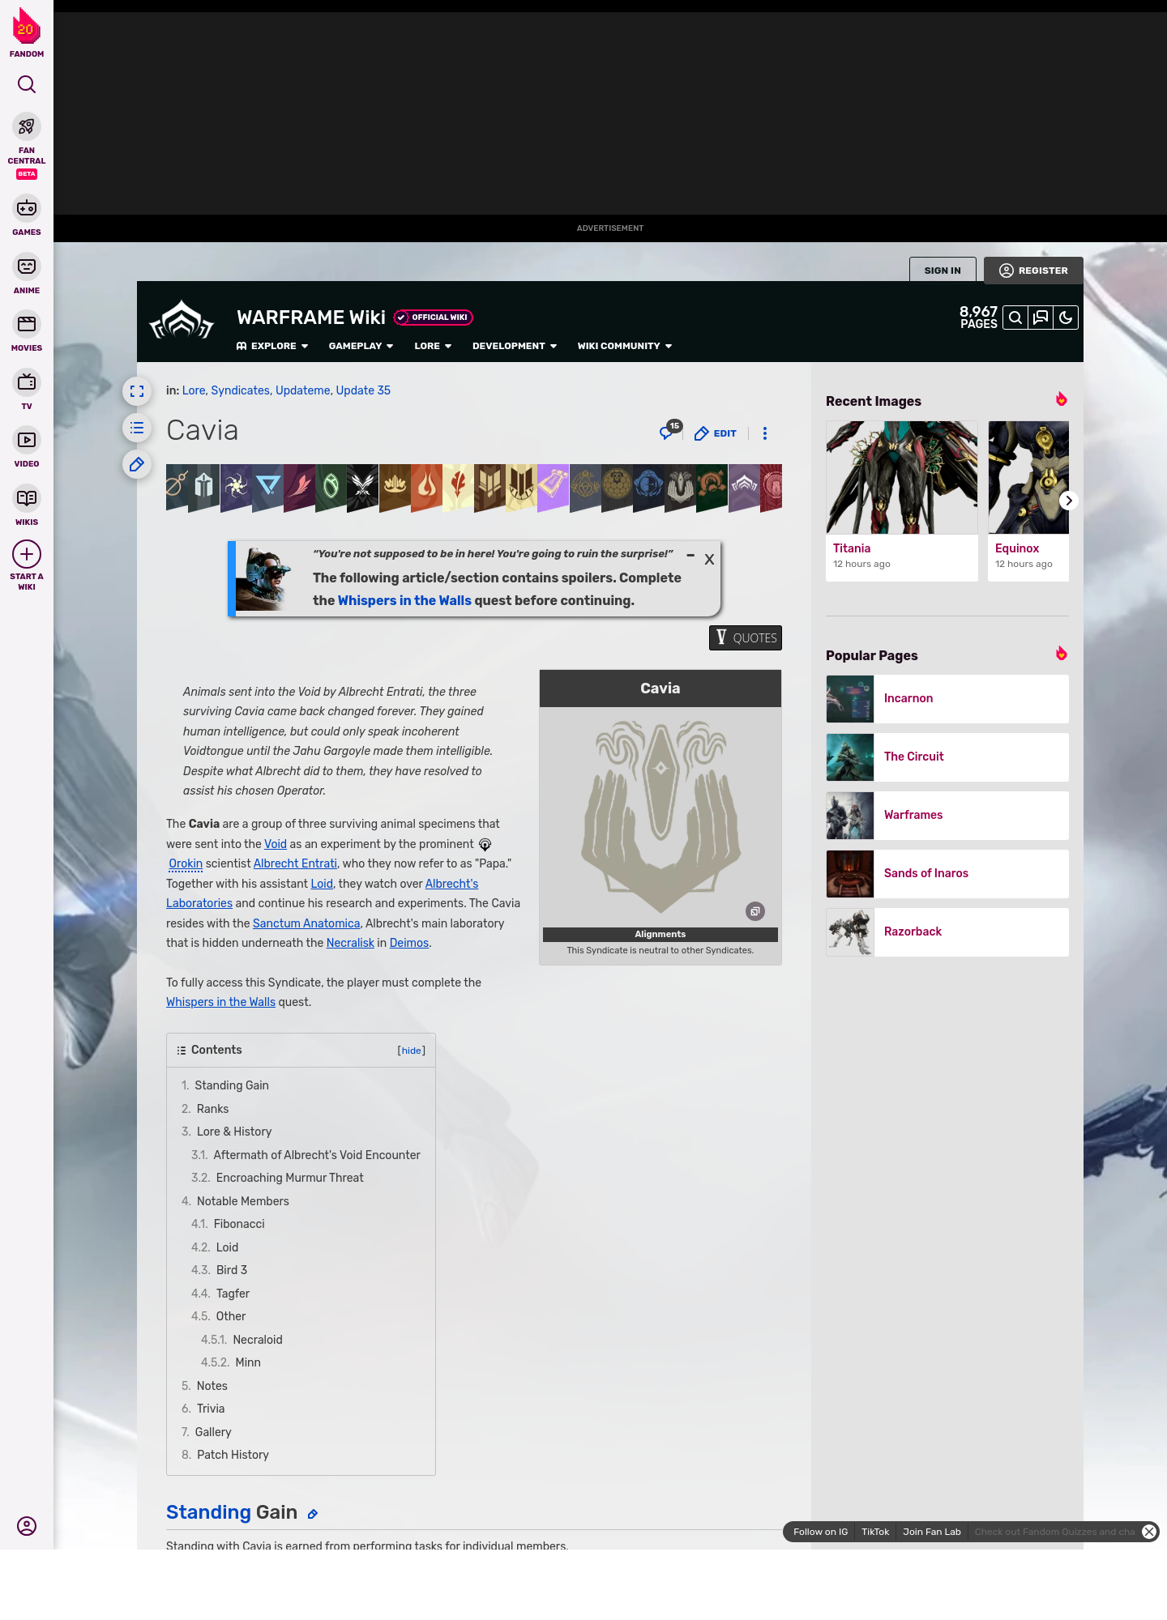Screen dimensions: 1167x1620
Task: Open the Sanctum Anatomica link
Action: [x=306, y=923]
